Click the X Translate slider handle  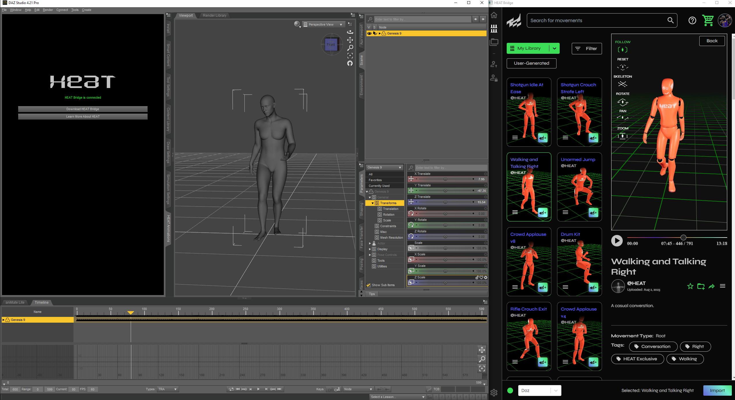[445, 179]
